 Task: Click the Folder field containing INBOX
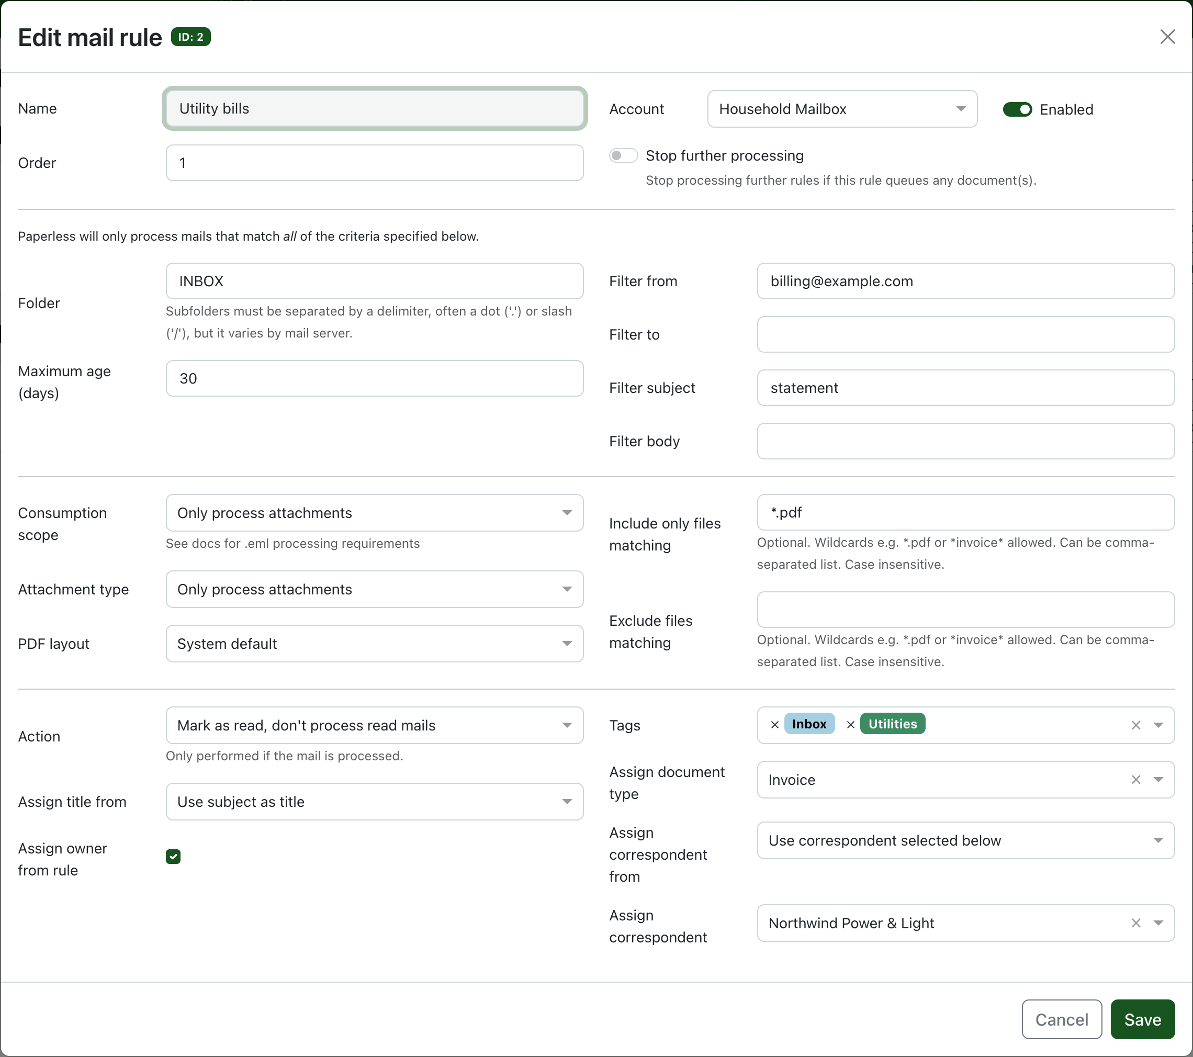coord(374,281)
